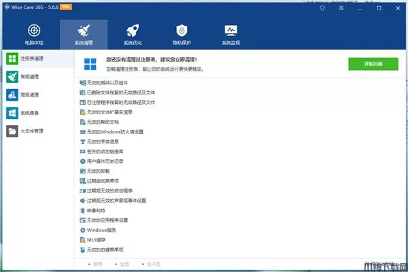Viewport: 408px width, 272px height.
Task: Click the 推荐 link at bottom
Action: pyautogui.click(x=97, y=265)
